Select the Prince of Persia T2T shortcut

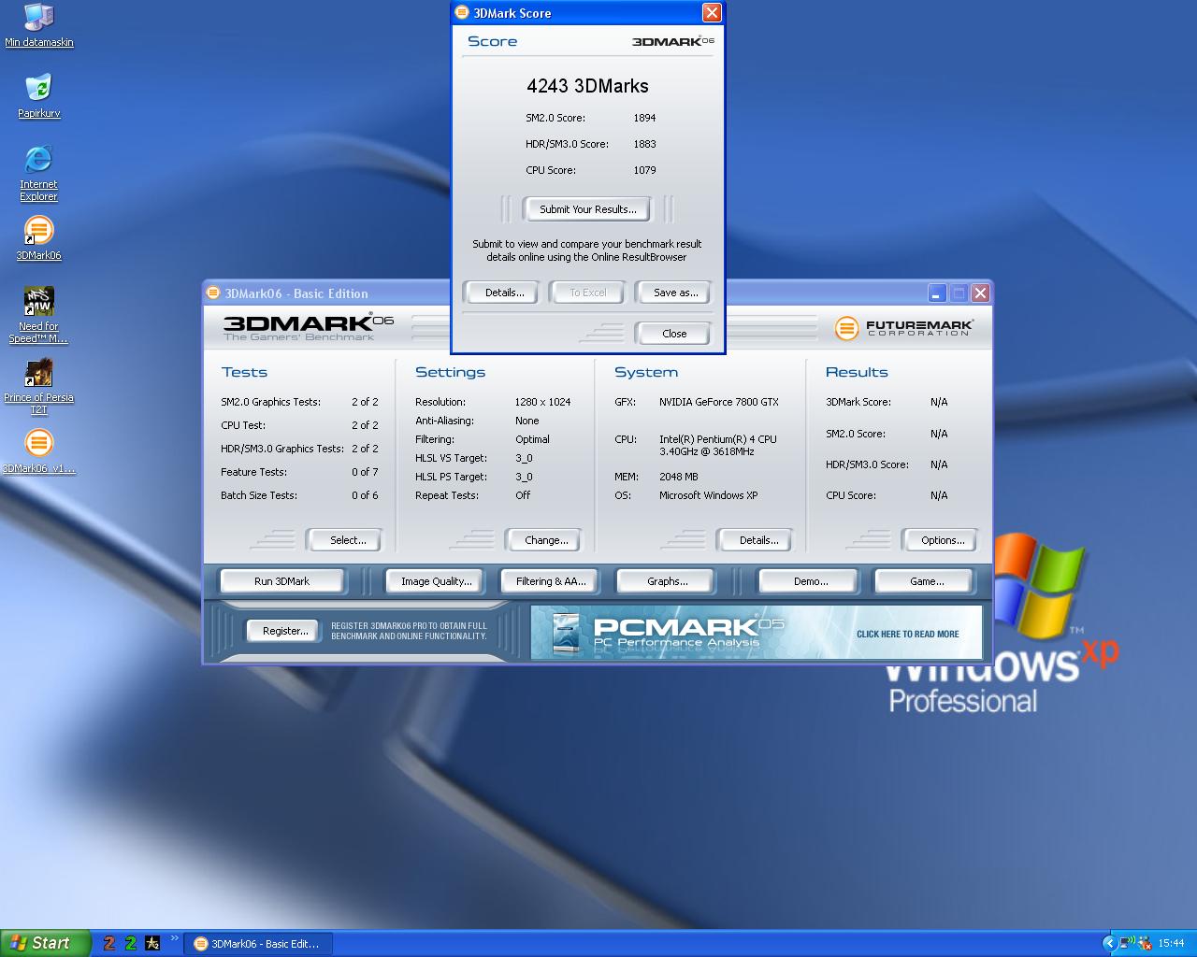tap(38, 386)
